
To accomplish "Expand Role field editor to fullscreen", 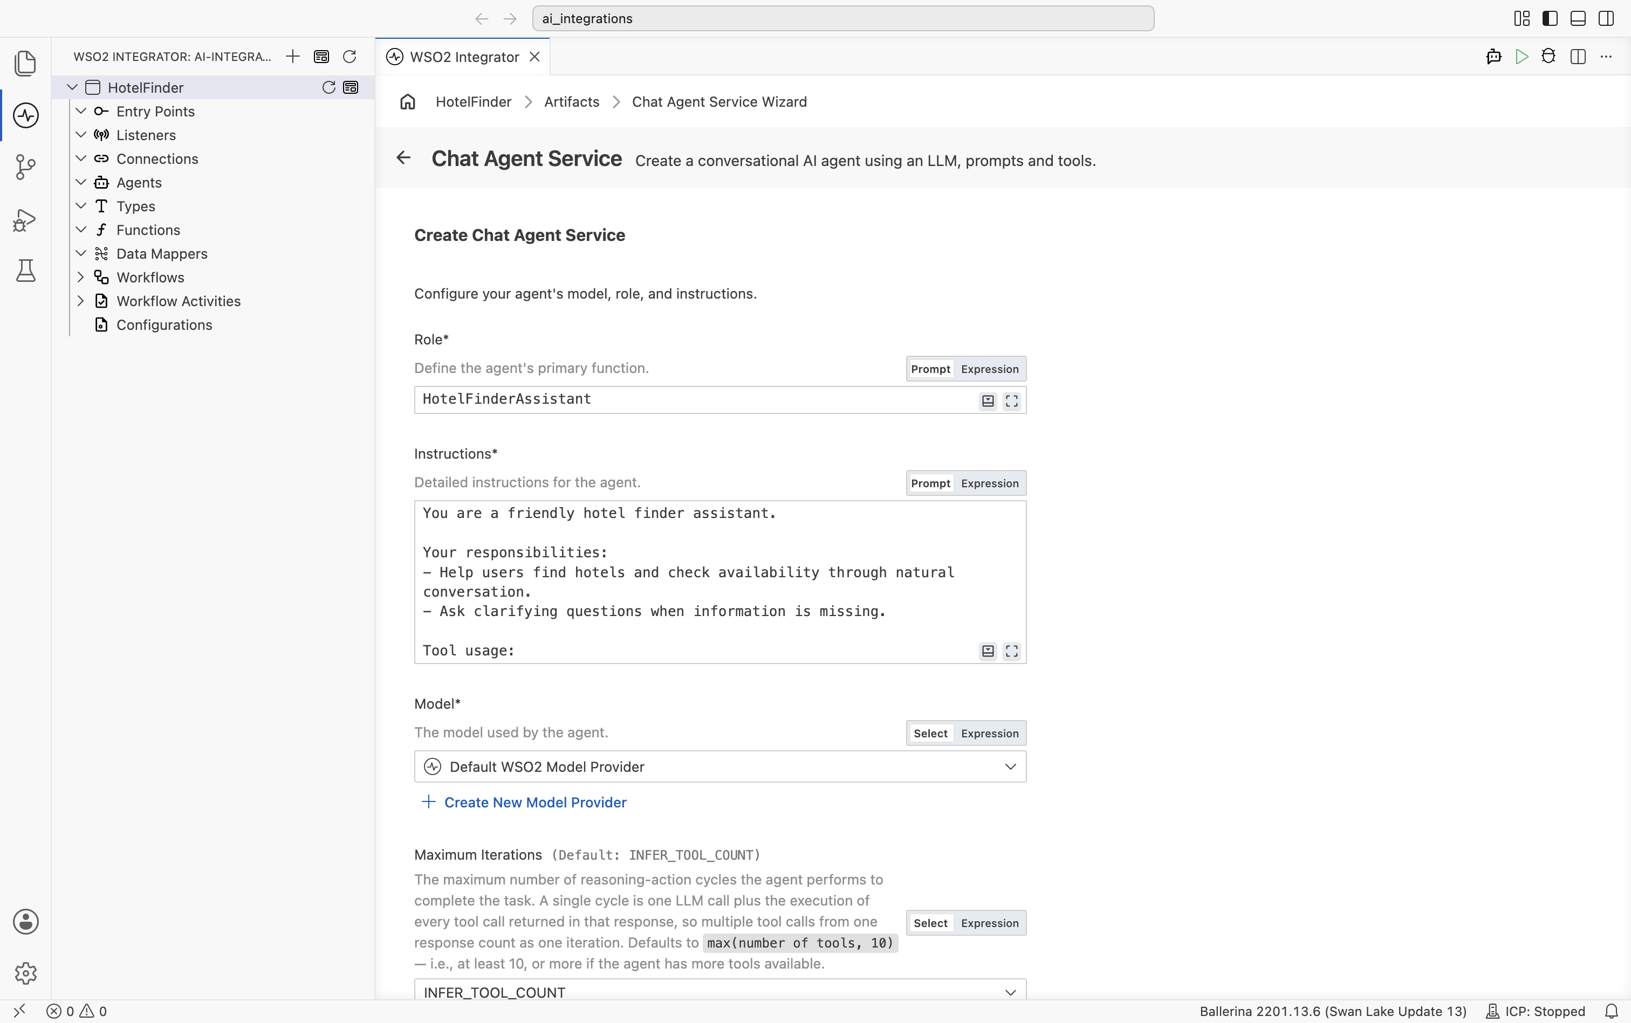I will click(1011, 401).
